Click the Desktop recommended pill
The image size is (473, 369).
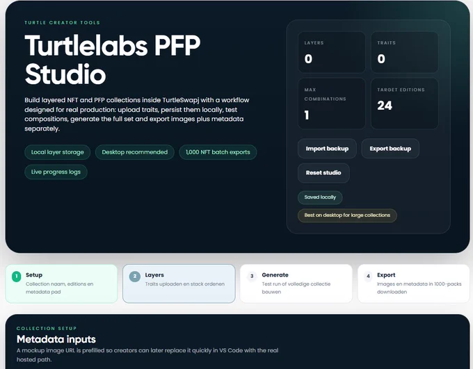coord(134,152)
